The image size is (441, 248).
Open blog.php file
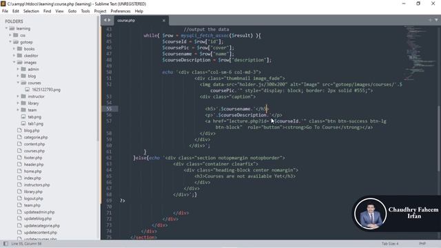tap(32, 130)
